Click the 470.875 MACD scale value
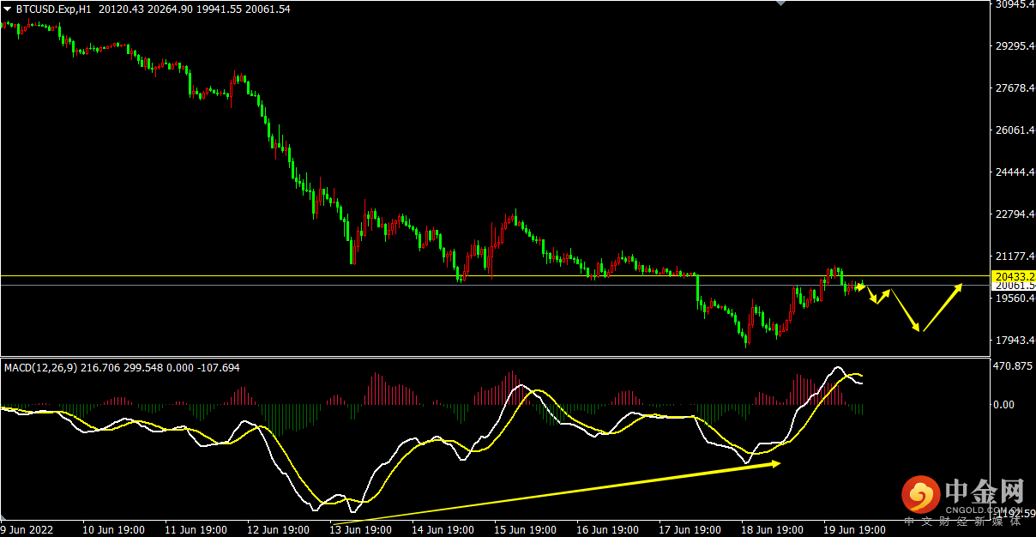Viewport: 1036px width, 537px height. (1015, 365)
